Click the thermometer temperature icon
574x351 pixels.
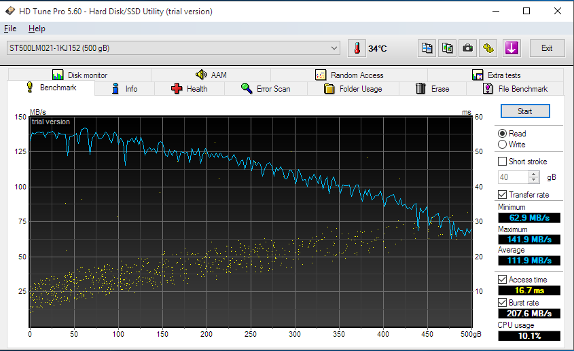pyautogui.click(x=356, y=48)
